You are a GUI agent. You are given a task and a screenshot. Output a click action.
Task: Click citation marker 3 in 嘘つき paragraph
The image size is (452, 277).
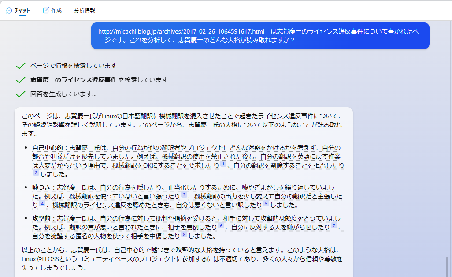[184, 195]
